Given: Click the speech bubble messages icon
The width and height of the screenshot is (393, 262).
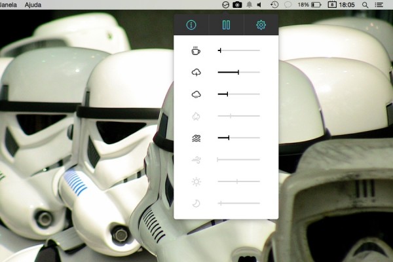Looking at the screenshot, I should click(x=288, y=5).
